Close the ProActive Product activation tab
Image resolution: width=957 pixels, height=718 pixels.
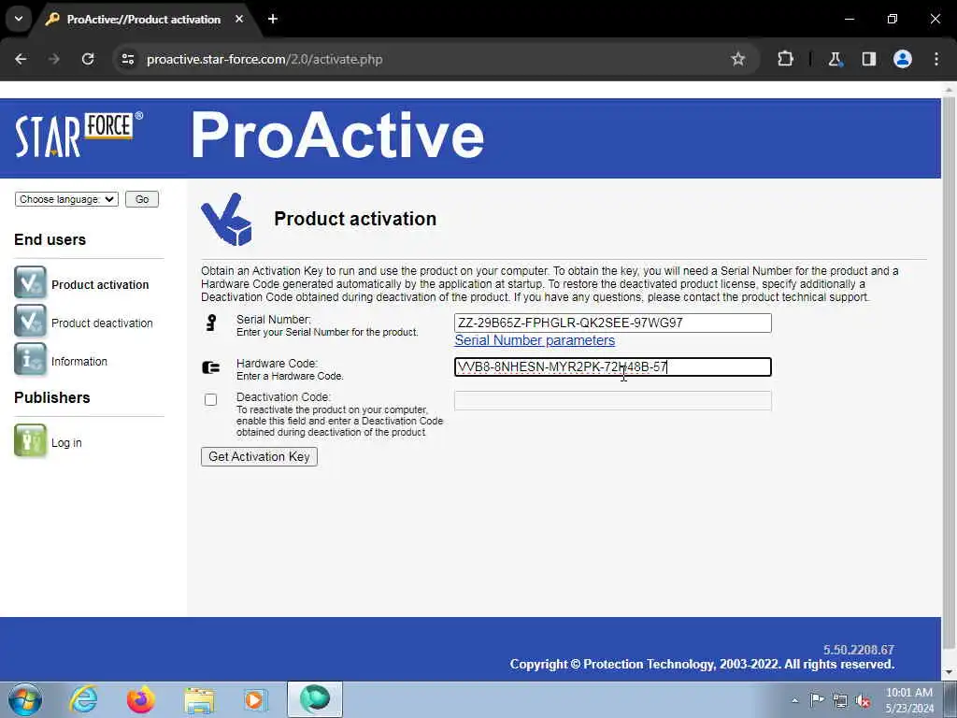(239, 19)
